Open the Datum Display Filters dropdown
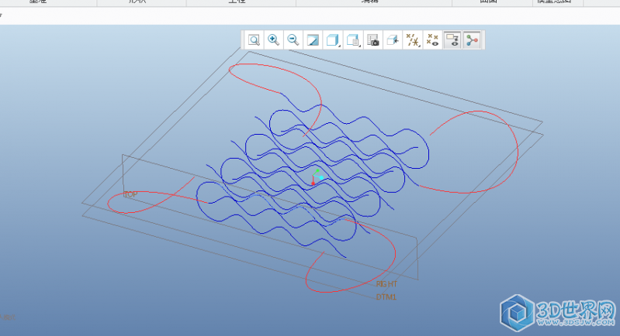 (x=413, y=39)
